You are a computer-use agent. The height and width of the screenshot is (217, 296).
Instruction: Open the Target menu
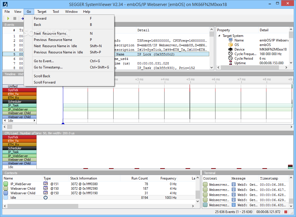click(42, 12)
